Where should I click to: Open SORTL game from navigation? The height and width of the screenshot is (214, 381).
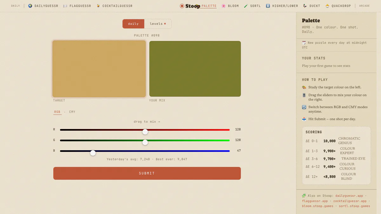255,6
